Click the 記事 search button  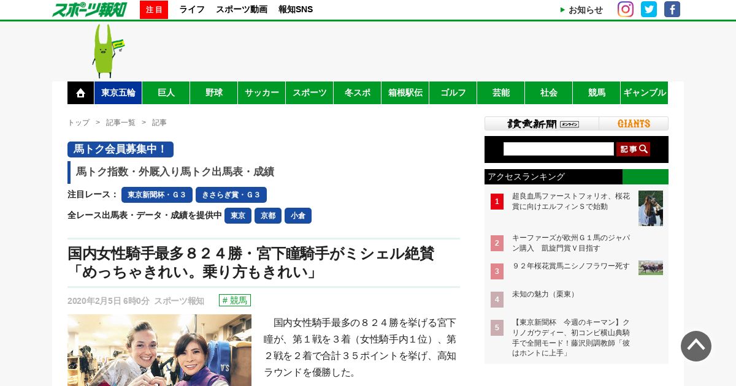pos(633,149)
